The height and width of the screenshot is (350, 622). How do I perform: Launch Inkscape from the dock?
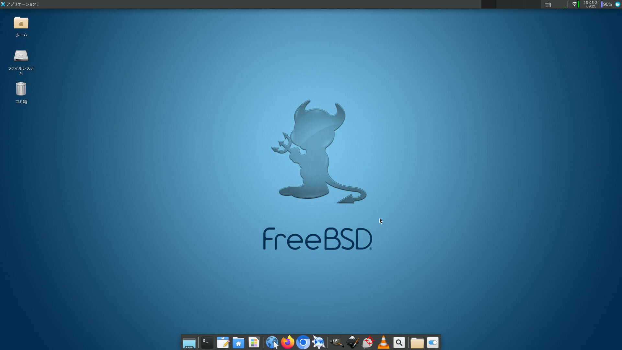point(352,343)
